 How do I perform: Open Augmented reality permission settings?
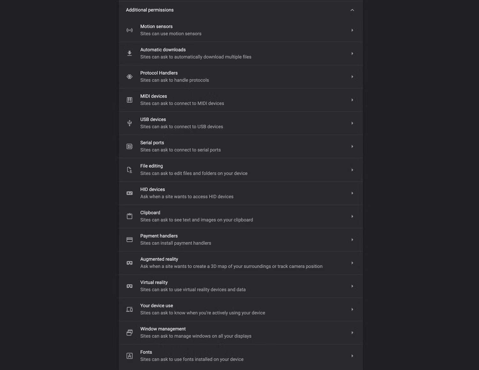231,263
